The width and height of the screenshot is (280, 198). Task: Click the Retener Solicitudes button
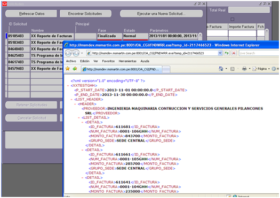(x=31, y=105)
